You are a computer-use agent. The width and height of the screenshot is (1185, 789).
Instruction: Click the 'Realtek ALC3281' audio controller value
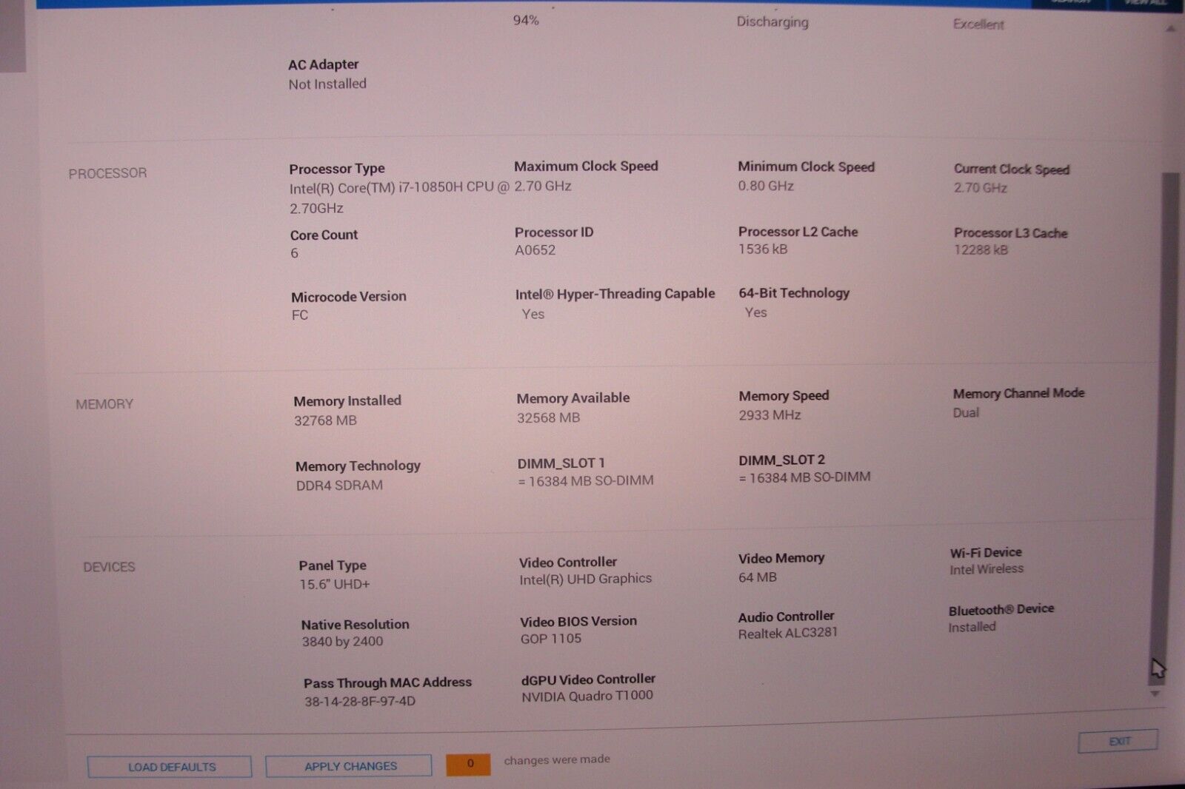[787, 634]
